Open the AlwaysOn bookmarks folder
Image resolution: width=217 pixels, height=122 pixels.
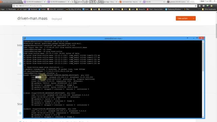click(x=140, y=9)
